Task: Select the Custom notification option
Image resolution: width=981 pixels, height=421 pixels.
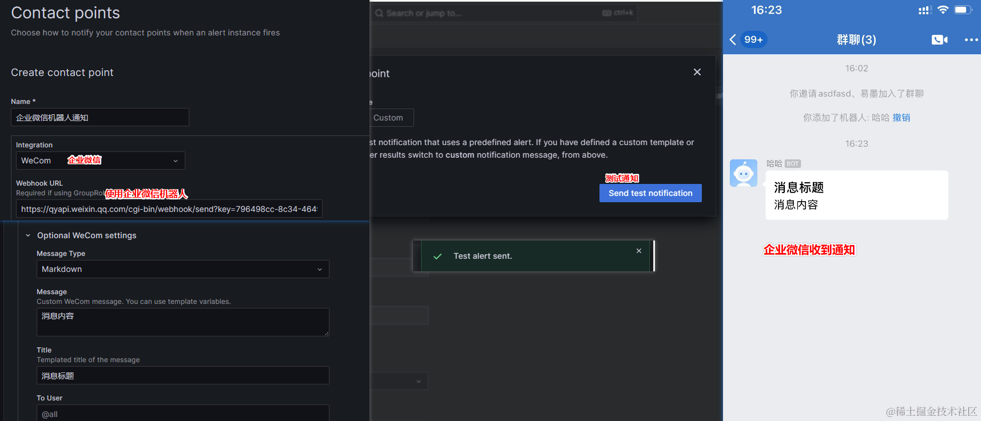Action: coord(391,118)
